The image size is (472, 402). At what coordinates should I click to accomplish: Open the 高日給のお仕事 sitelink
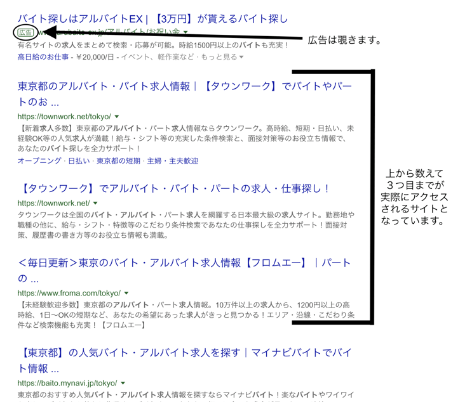(x=43, y=57)
